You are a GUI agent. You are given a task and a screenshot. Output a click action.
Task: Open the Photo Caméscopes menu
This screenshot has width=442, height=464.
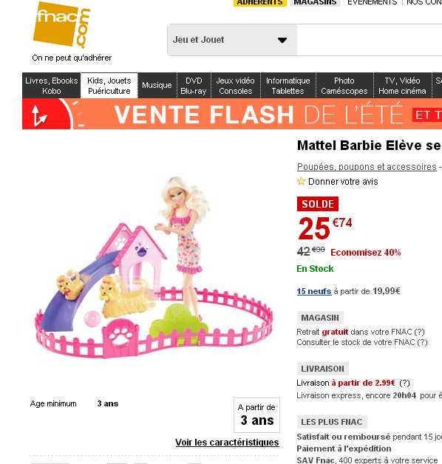pos(344,86)
